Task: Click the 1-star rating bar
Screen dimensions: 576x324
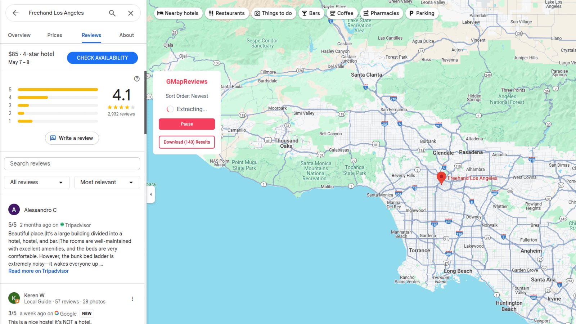Action: [58, 121]
